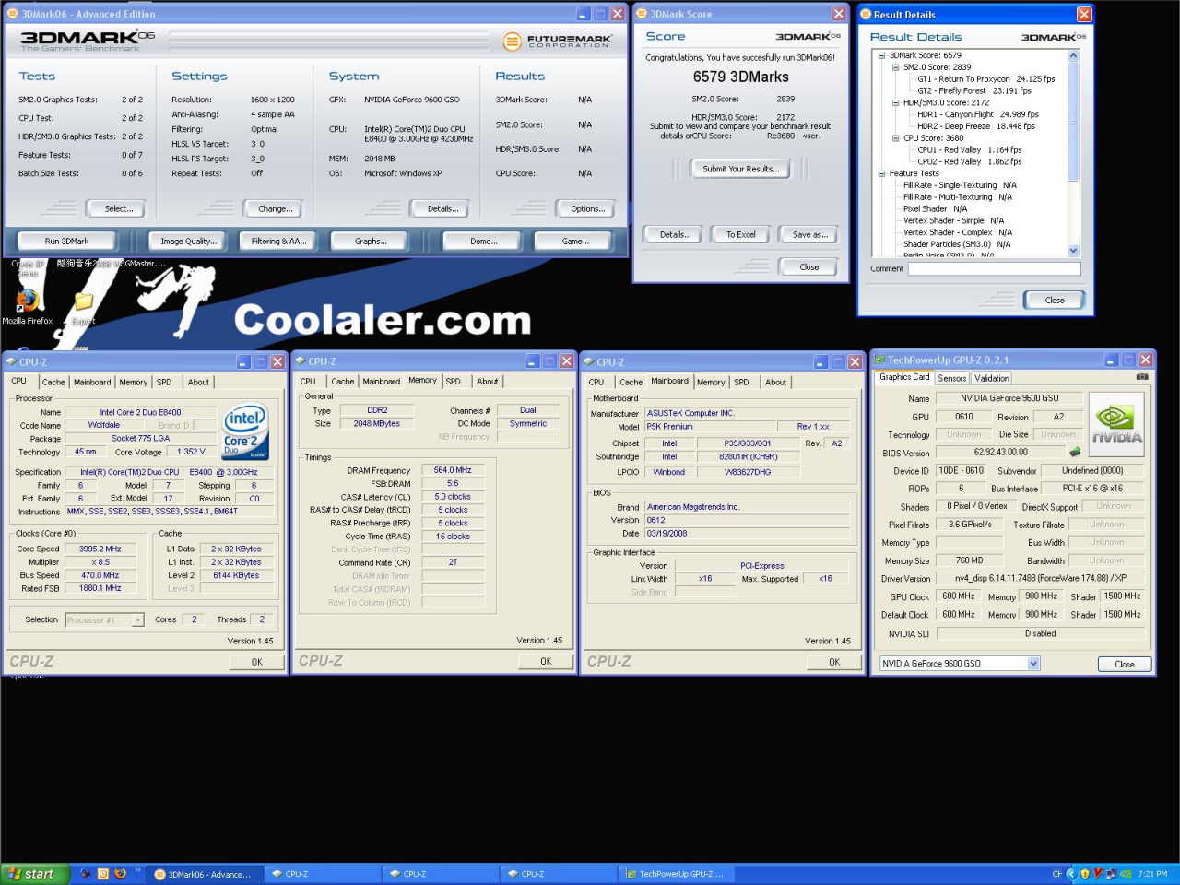
Task: Expand hidden quick launch items chevron
Action: click(x=137, y=870)
